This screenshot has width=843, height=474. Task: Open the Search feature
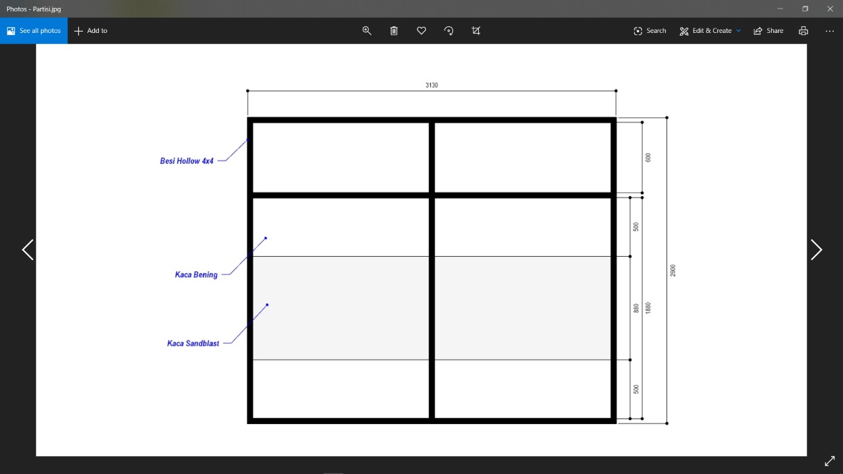pyautogui.click(x=650, y=31)
